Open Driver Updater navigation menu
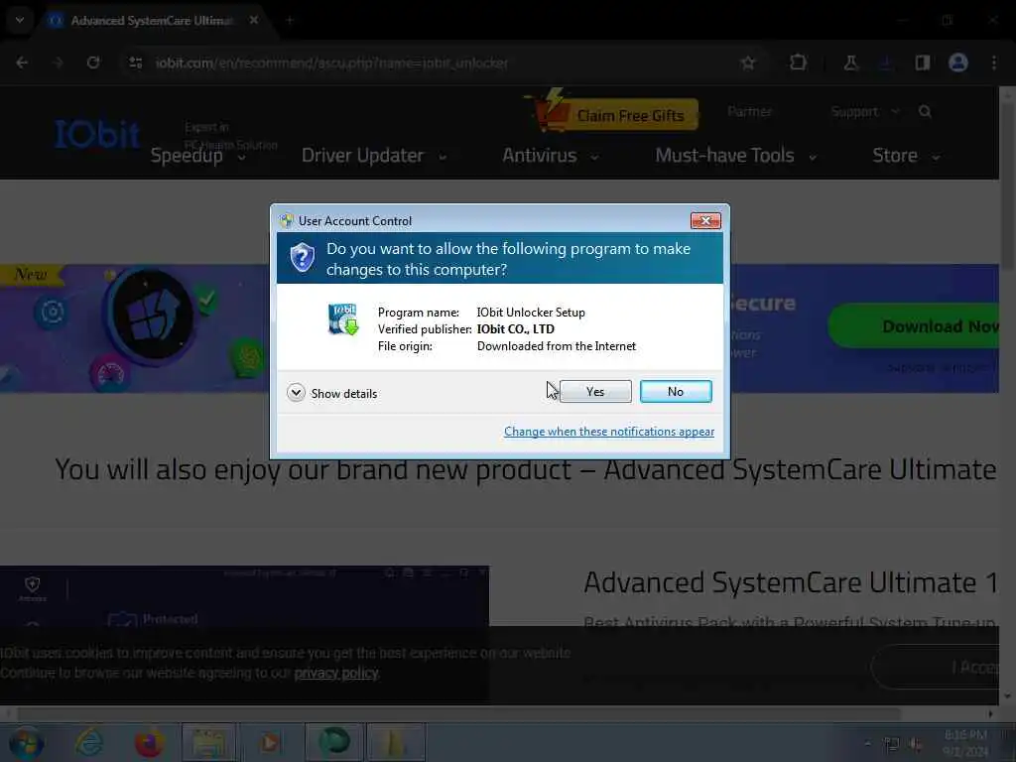Image resolution: width=1016 pixels, height=762 pixels. tap(374, 156)
